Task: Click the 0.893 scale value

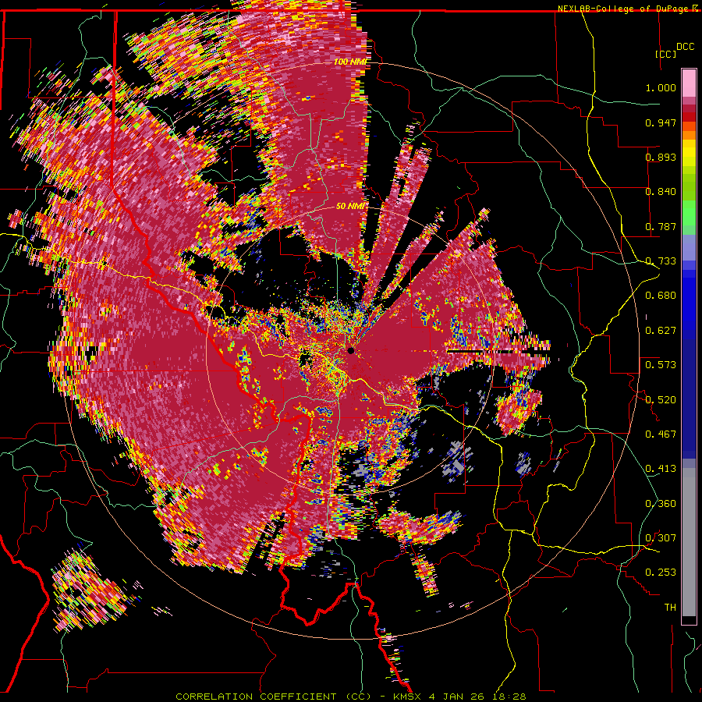Action: point(661,157)
